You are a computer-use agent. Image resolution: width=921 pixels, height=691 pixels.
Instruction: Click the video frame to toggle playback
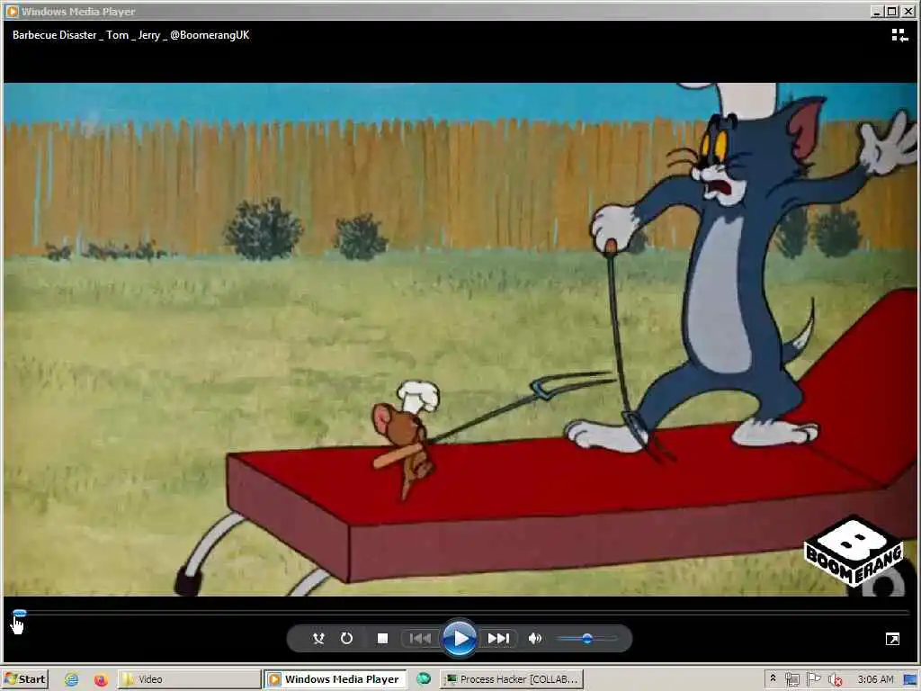(x=460, y=339)
